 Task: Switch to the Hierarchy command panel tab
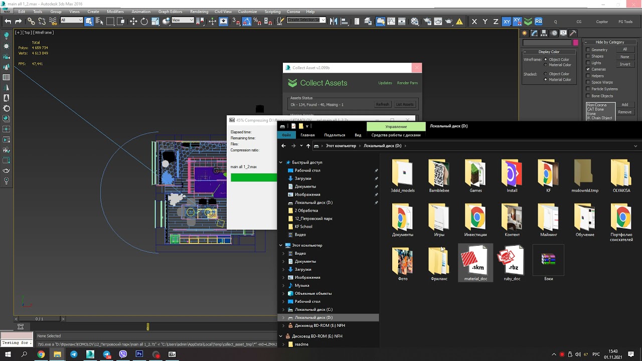click(544, 33)
